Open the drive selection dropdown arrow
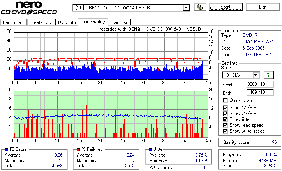Viewport: 282px width, 171px height. click(186, 8)
